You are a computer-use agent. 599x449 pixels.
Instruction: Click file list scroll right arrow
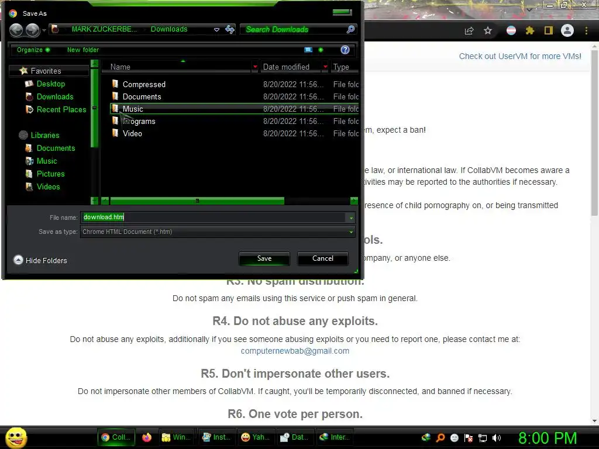pyautogui.click(x=354, y=201)
